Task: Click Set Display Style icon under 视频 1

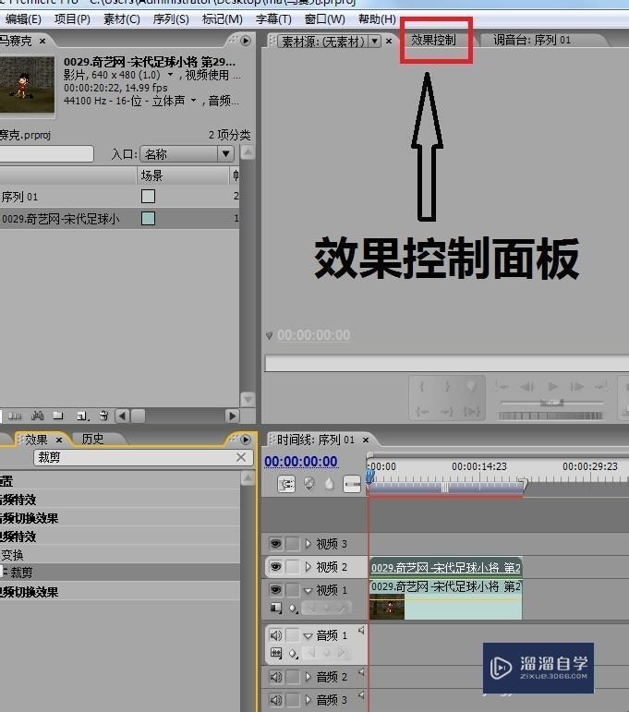Action: pos(275,608)
